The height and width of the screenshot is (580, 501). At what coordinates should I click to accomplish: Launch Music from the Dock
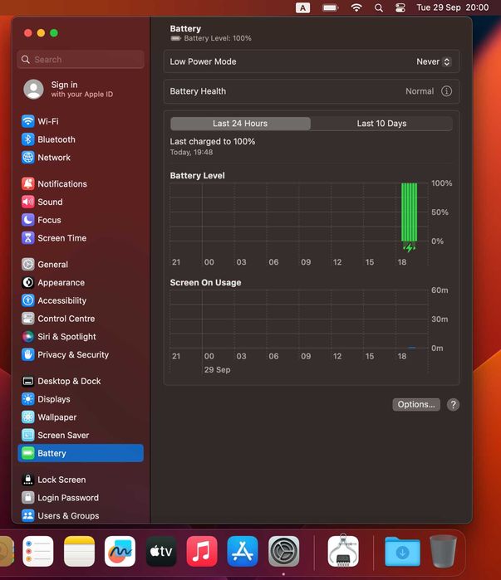[x=202, y=551]
